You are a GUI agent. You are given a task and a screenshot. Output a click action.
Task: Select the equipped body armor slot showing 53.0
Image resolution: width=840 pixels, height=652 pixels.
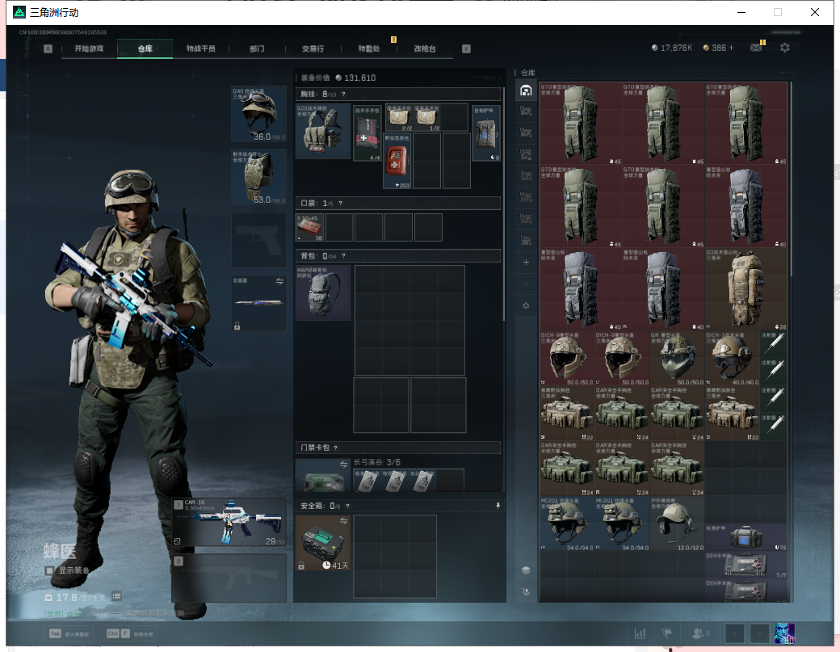click(258, 177)
